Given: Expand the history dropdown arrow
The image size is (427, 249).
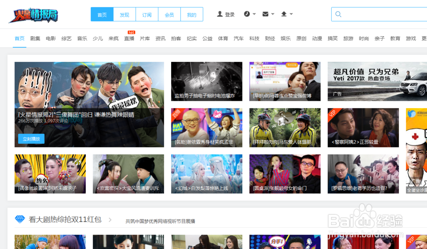Looking at the screenshot, I should click(x=254, y=14).
